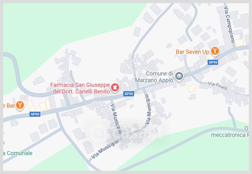Click the curved Via Municipio label east

[x=148, y=109]
